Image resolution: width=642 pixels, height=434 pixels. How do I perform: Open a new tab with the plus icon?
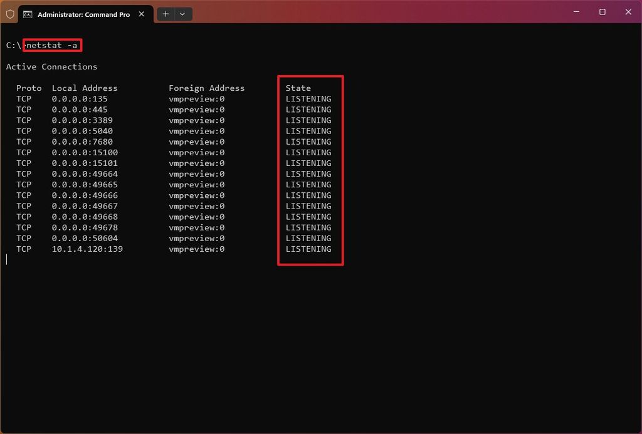click(x=165, y=14)
